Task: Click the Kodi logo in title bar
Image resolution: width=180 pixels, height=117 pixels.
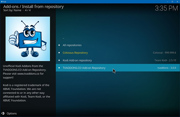Action: (2, 1)
